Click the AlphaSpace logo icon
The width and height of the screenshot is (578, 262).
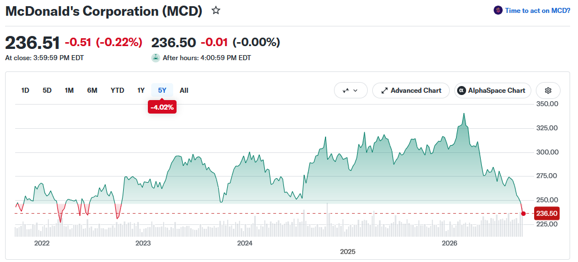(461, 91)
